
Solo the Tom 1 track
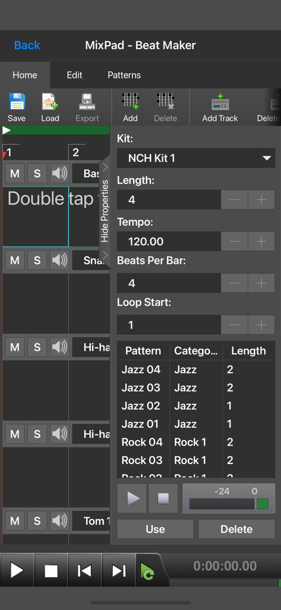[37, 521]
